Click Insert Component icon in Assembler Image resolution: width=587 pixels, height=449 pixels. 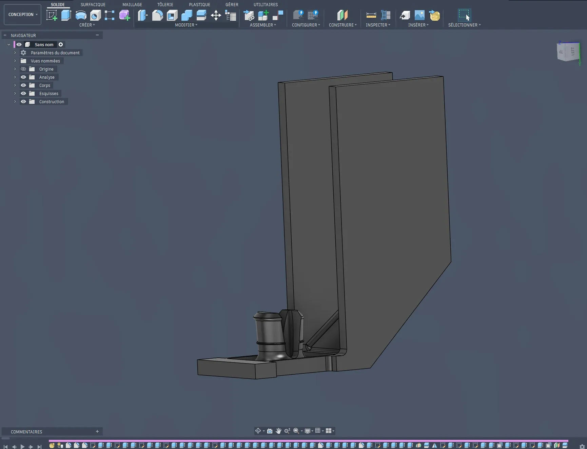(249, 15)
